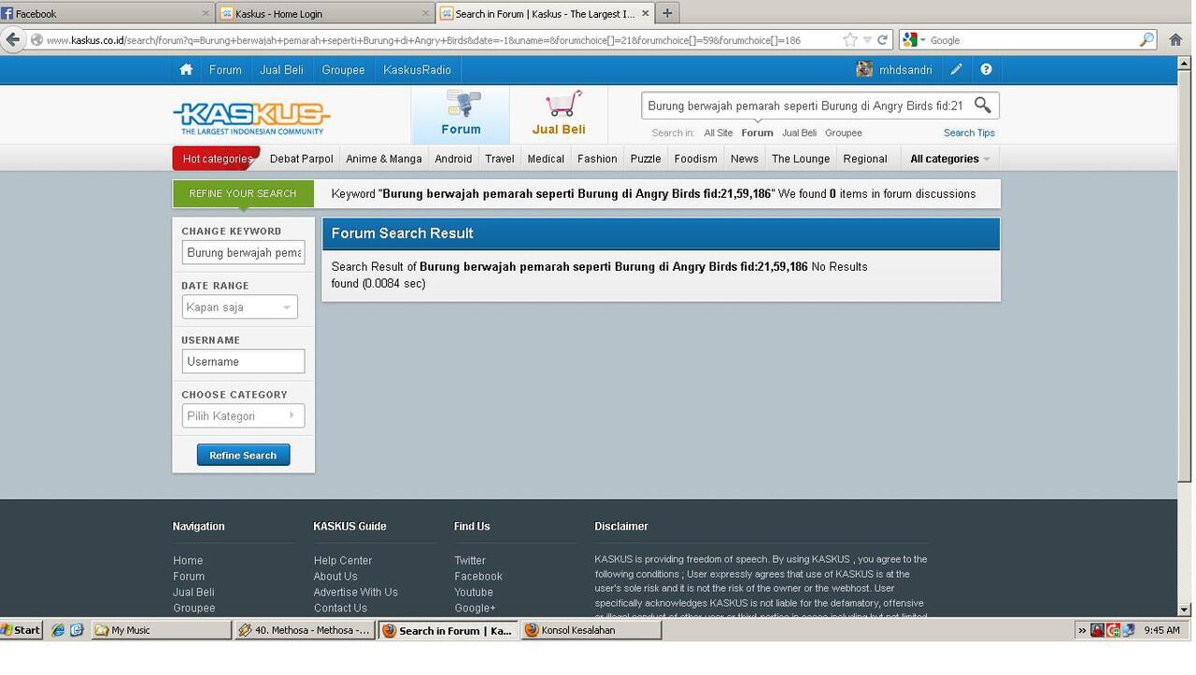Open URL bar history dropdown arrow
Viewport: 1196px width, 675px height.
pyautogui.click(x=866, y=40)
